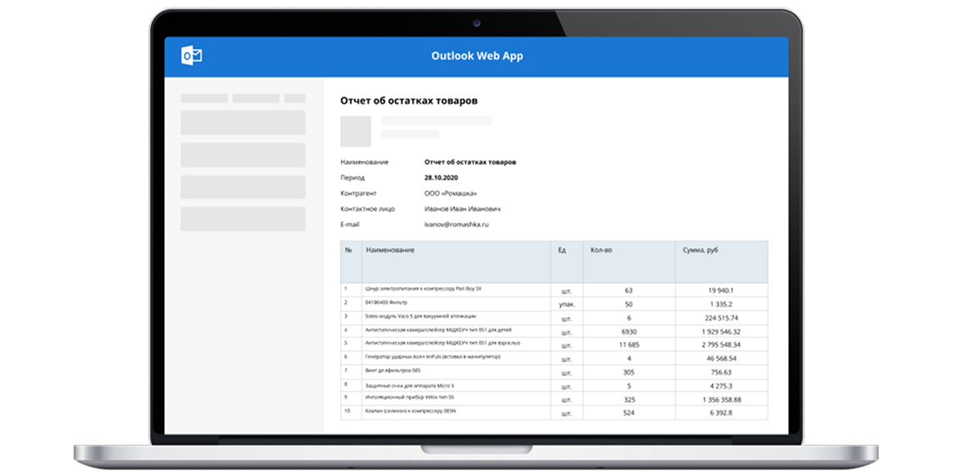Click the Ед column header
Image resolution: width=953 pixels, height=472 pixels.
click(x=563, y=250)
